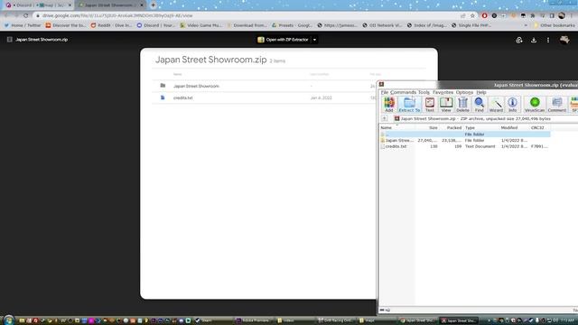The width and height of the screenshot is (578, 325).
Task: Go up one folder level in WinRAR
Action: pos(385,118)
